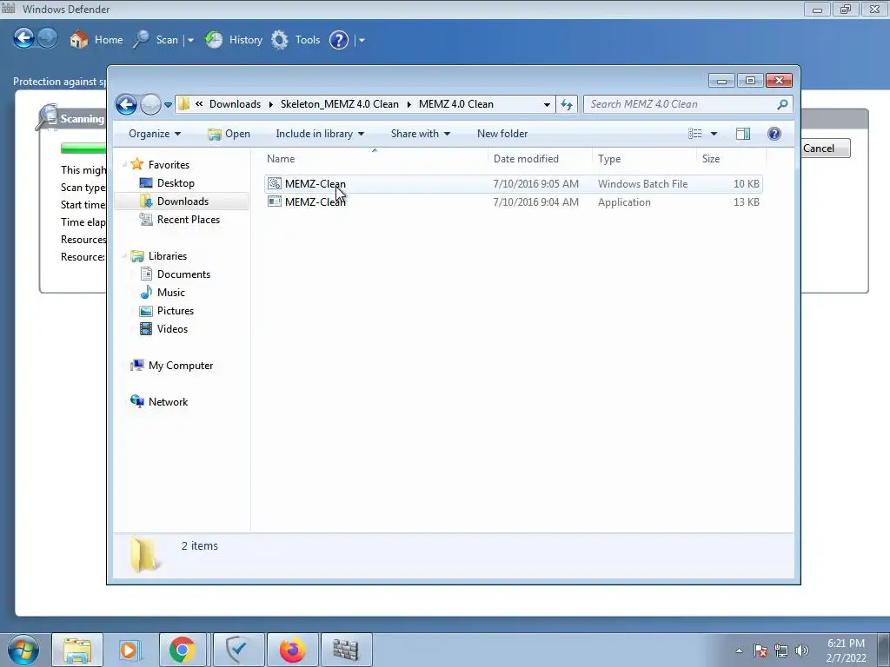890x667 pixels.
Task: Open the Scan options dropdown arrow
Action: point(190,40)
